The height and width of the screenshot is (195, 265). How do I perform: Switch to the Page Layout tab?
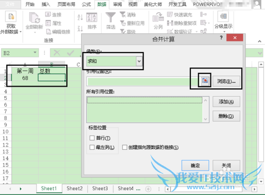click(x=66, y=4)
